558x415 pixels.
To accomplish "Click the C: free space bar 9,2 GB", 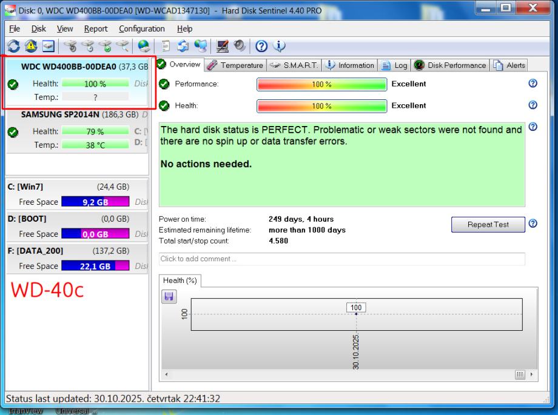I will (x=95, y=202).
